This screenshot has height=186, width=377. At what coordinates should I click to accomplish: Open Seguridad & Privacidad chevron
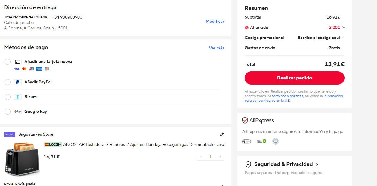pos(317,164)
